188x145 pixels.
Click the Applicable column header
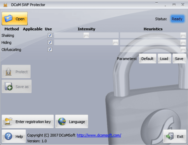[x=33, y=29]
